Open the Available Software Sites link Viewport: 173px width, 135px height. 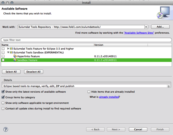[139, 33]
